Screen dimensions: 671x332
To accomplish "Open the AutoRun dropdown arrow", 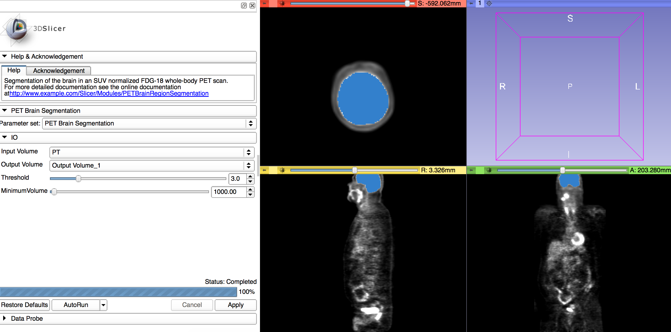I will [103, 305].
